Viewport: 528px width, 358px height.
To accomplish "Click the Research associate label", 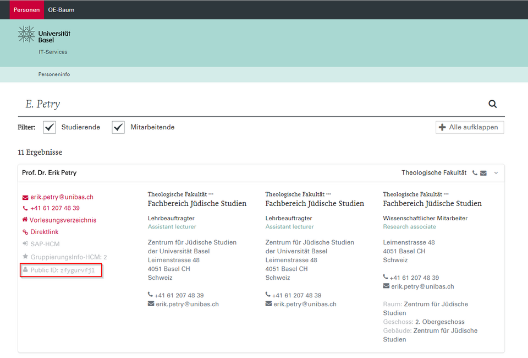I will pyautogui.click(x=409, y=226).
